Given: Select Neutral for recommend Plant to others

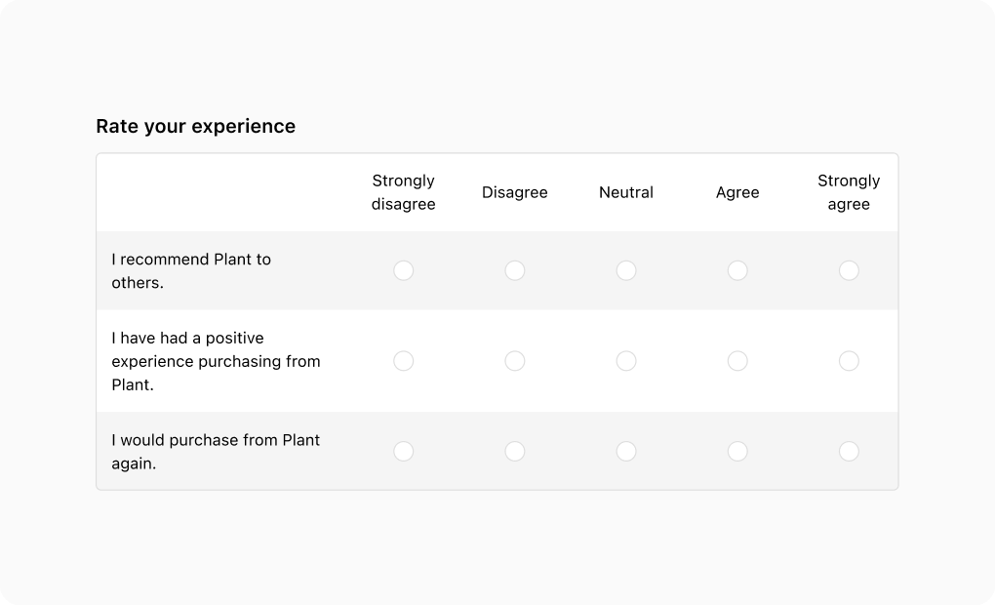Looking at the screenshot, I should 625,270.
